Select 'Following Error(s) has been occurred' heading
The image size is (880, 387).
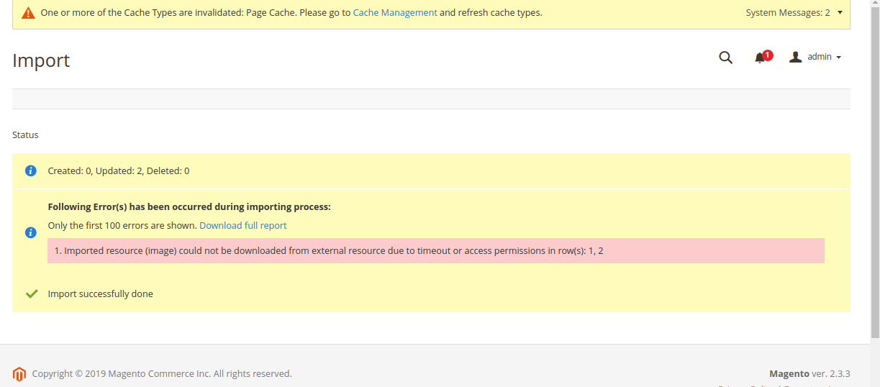point(189,206)
